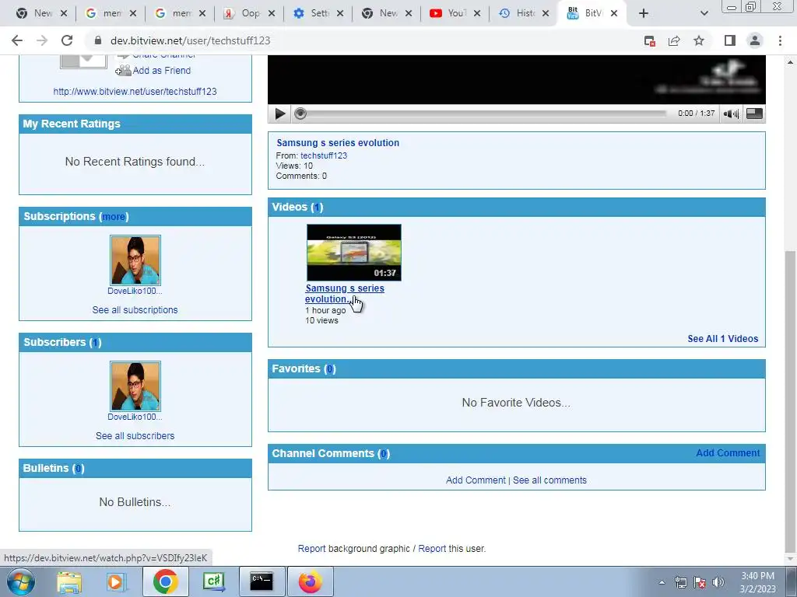Report this user link

(432, 549)
